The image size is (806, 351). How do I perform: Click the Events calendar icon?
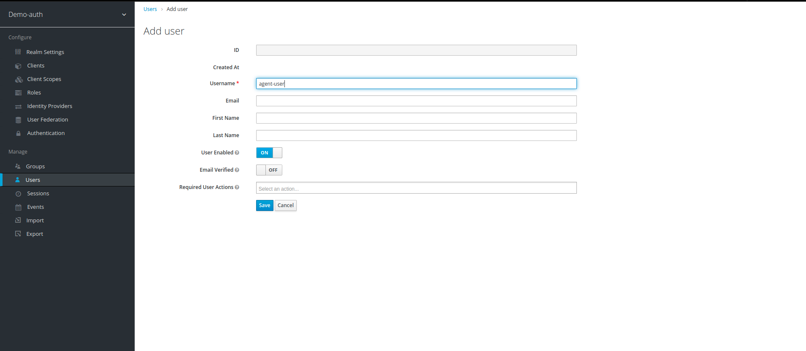pyautogui.click(x=18, y=207)
